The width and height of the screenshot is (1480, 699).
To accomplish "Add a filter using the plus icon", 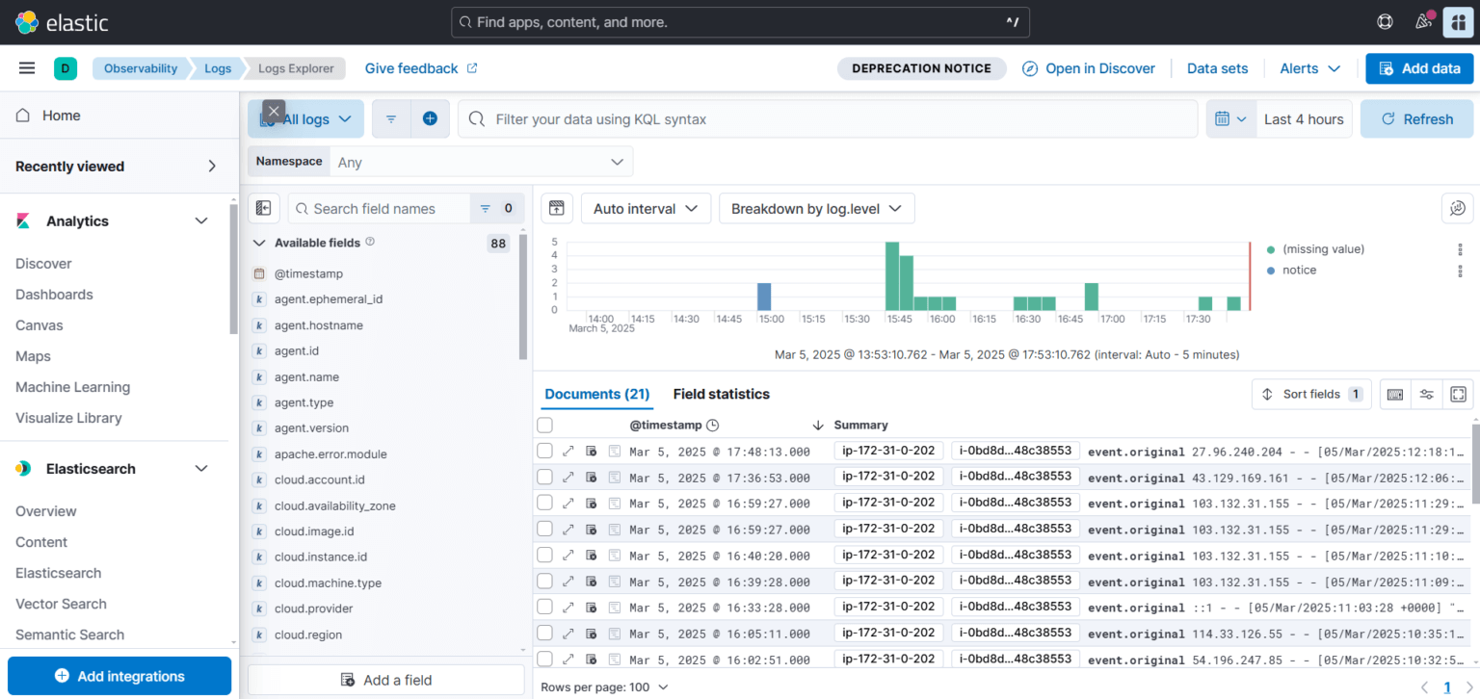I will (431, 118).
